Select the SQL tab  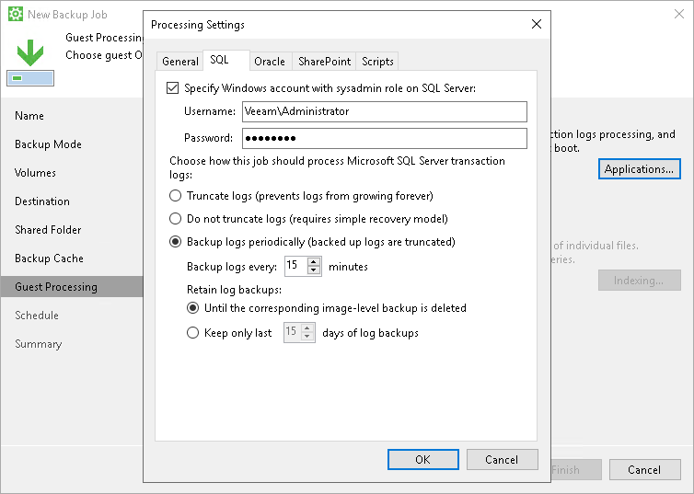tap(226, 60)
